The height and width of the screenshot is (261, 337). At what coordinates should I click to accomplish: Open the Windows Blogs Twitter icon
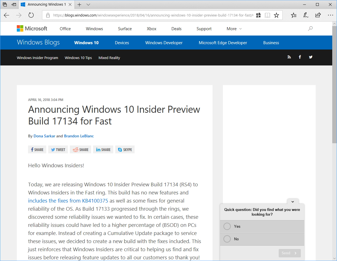310,57
